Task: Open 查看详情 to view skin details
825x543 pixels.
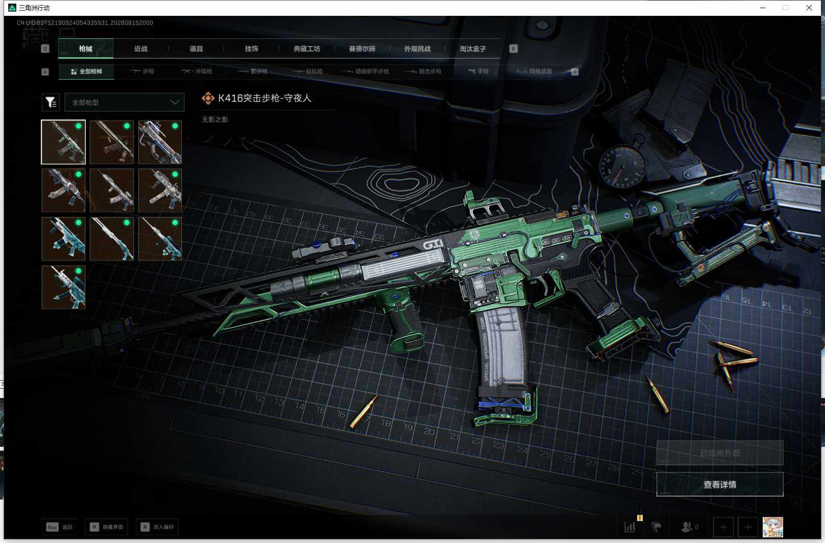Action: pyautogui.click(x=720, y=484)
